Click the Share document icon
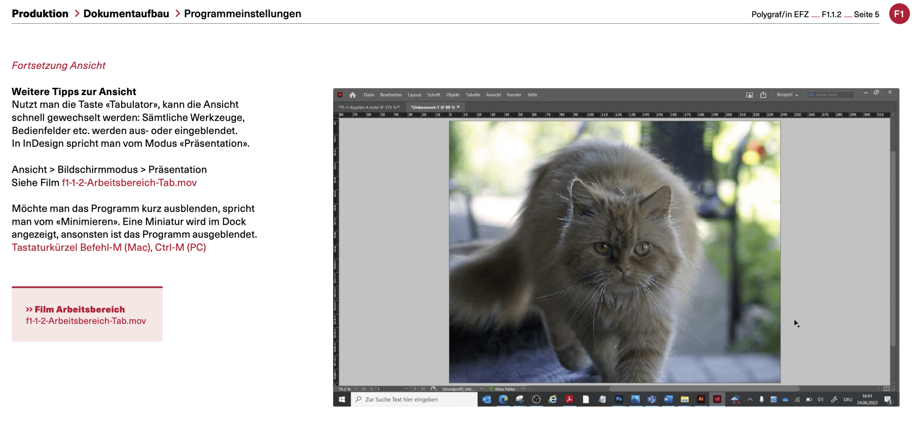 (763, 95)
